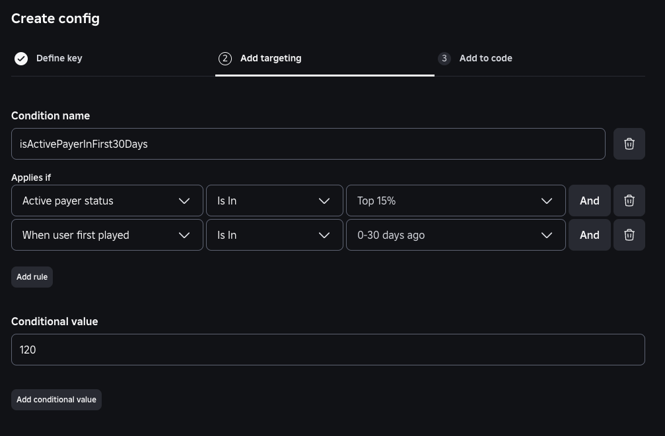Open the Top 15% value dropdown

[456, 201]
